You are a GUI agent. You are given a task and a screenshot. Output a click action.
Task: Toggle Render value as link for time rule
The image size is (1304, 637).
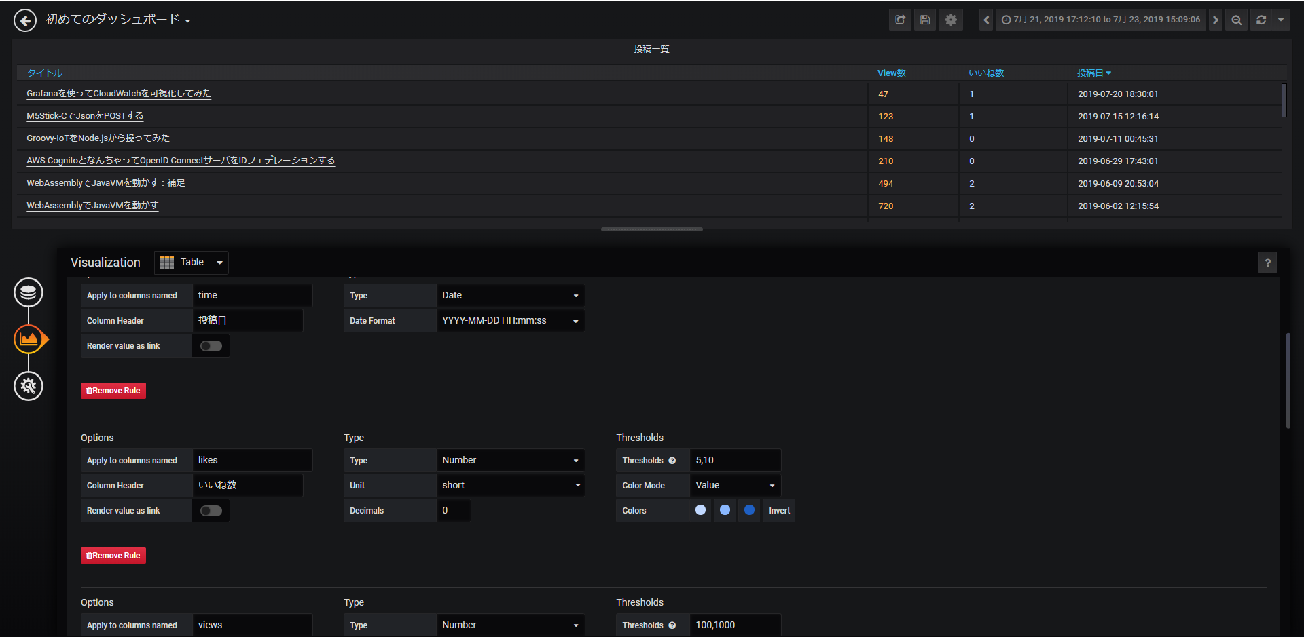(211, 346)
